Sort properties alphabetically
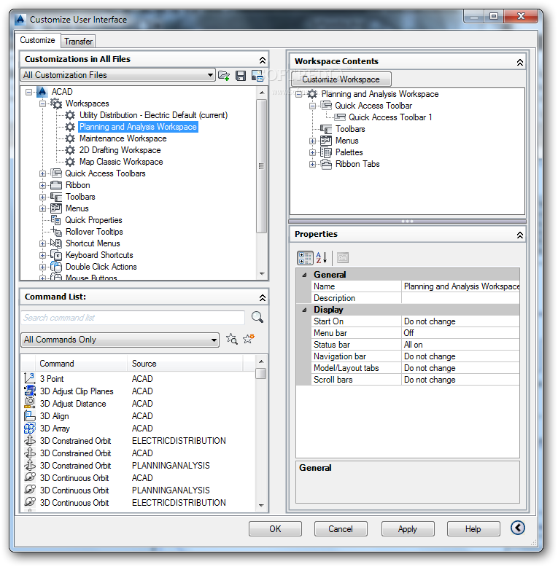 322,258
